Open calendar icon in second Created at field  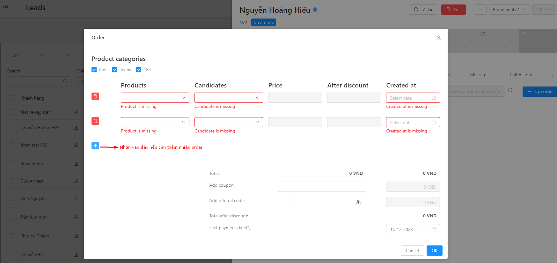coord(434,122)
